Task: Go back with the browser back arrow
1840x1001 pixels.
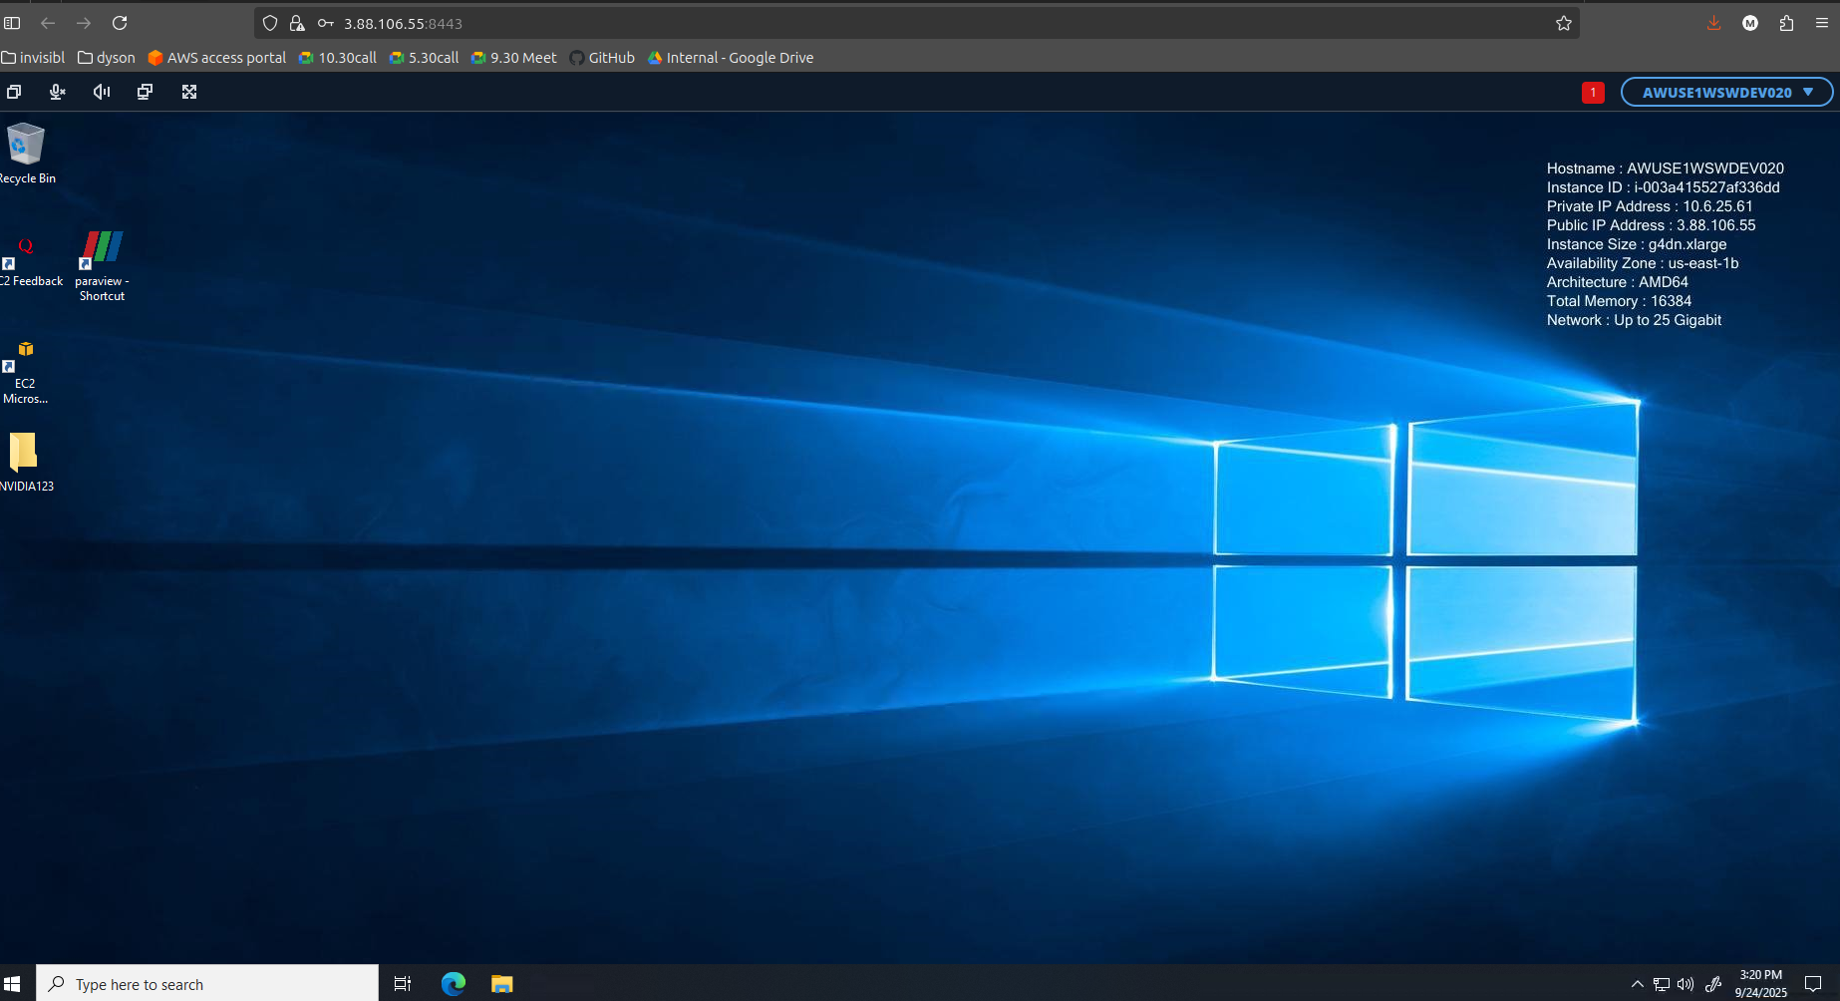Action: point(48,23)
